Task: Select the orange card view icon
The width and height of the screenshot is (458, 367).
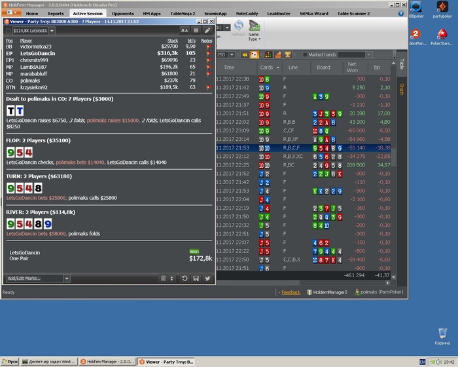Action: click(255, 55)
